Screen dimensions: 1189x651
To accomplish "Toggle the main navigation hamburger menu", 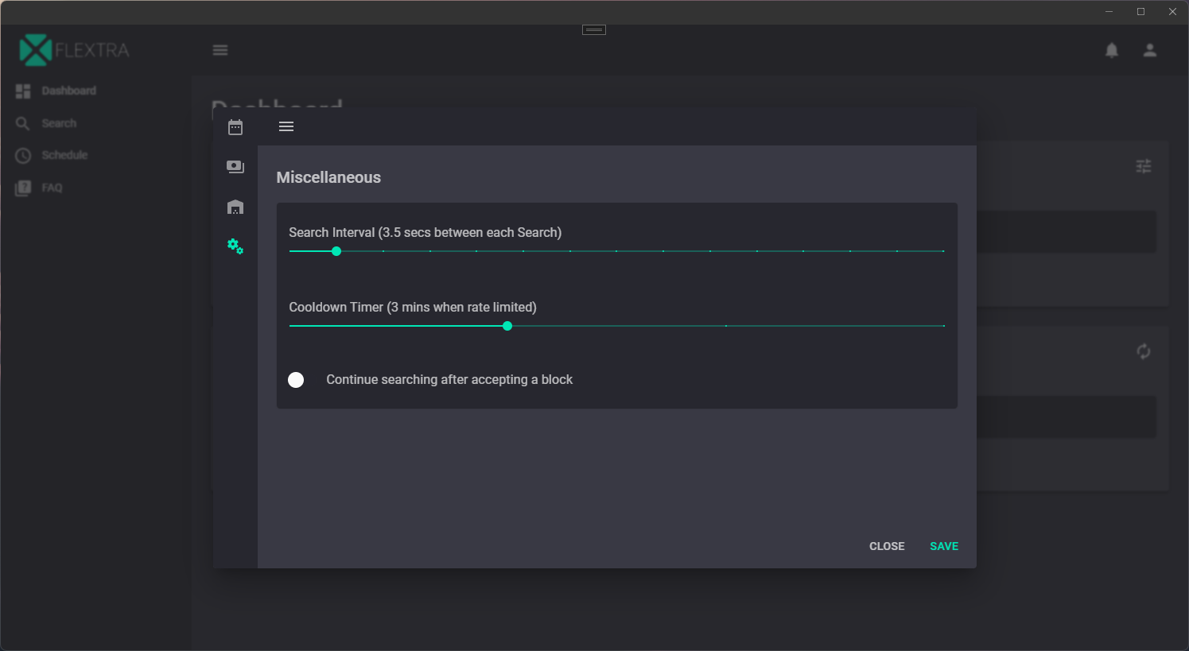I will coord(220,50).
